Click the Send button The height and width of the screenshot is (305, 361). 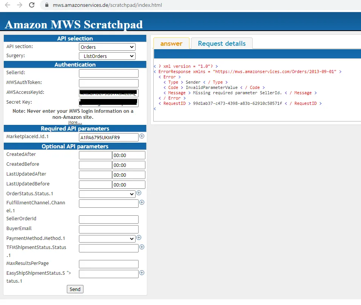75,289
